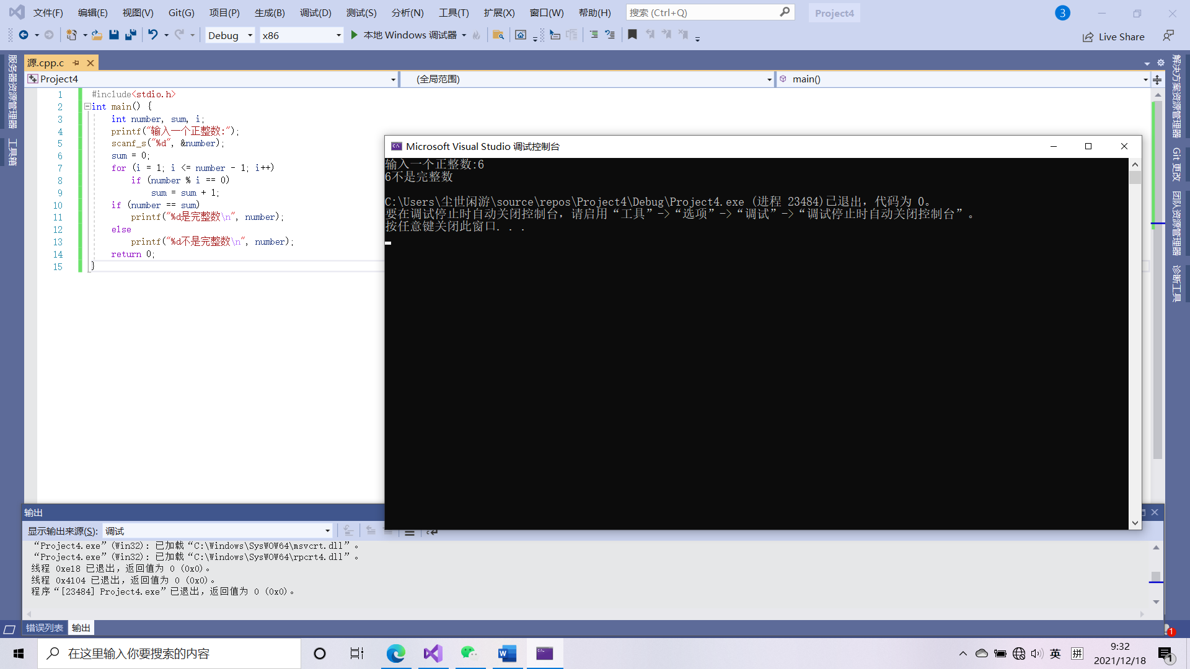Open the 调试(D) menu

pos(315,12)
